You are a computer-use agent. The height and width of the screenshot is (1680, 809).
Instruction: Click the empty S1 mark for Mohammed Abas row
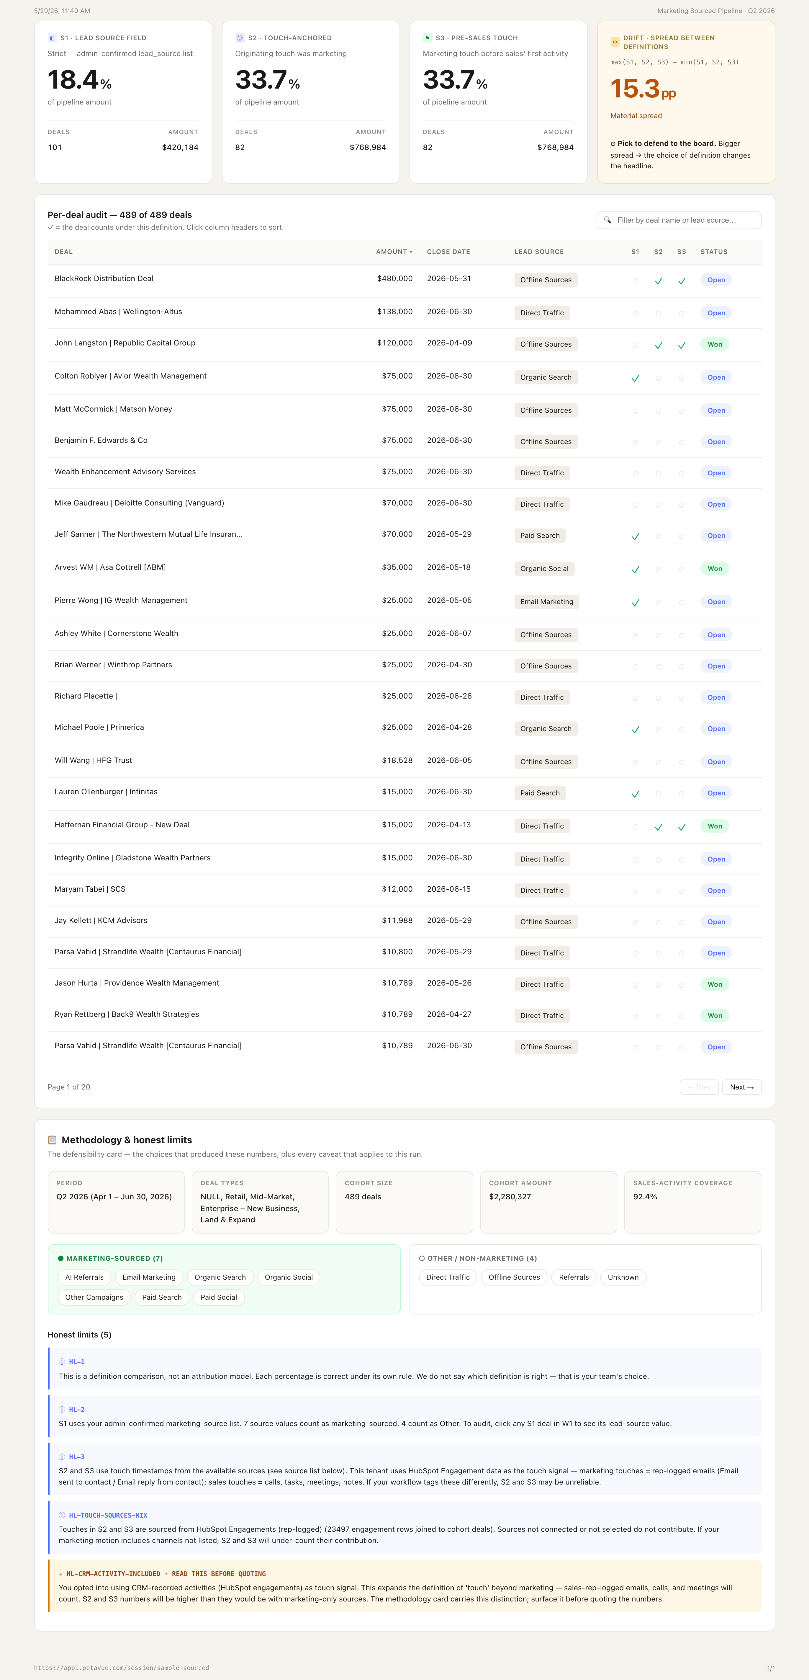tap(636, 314)
